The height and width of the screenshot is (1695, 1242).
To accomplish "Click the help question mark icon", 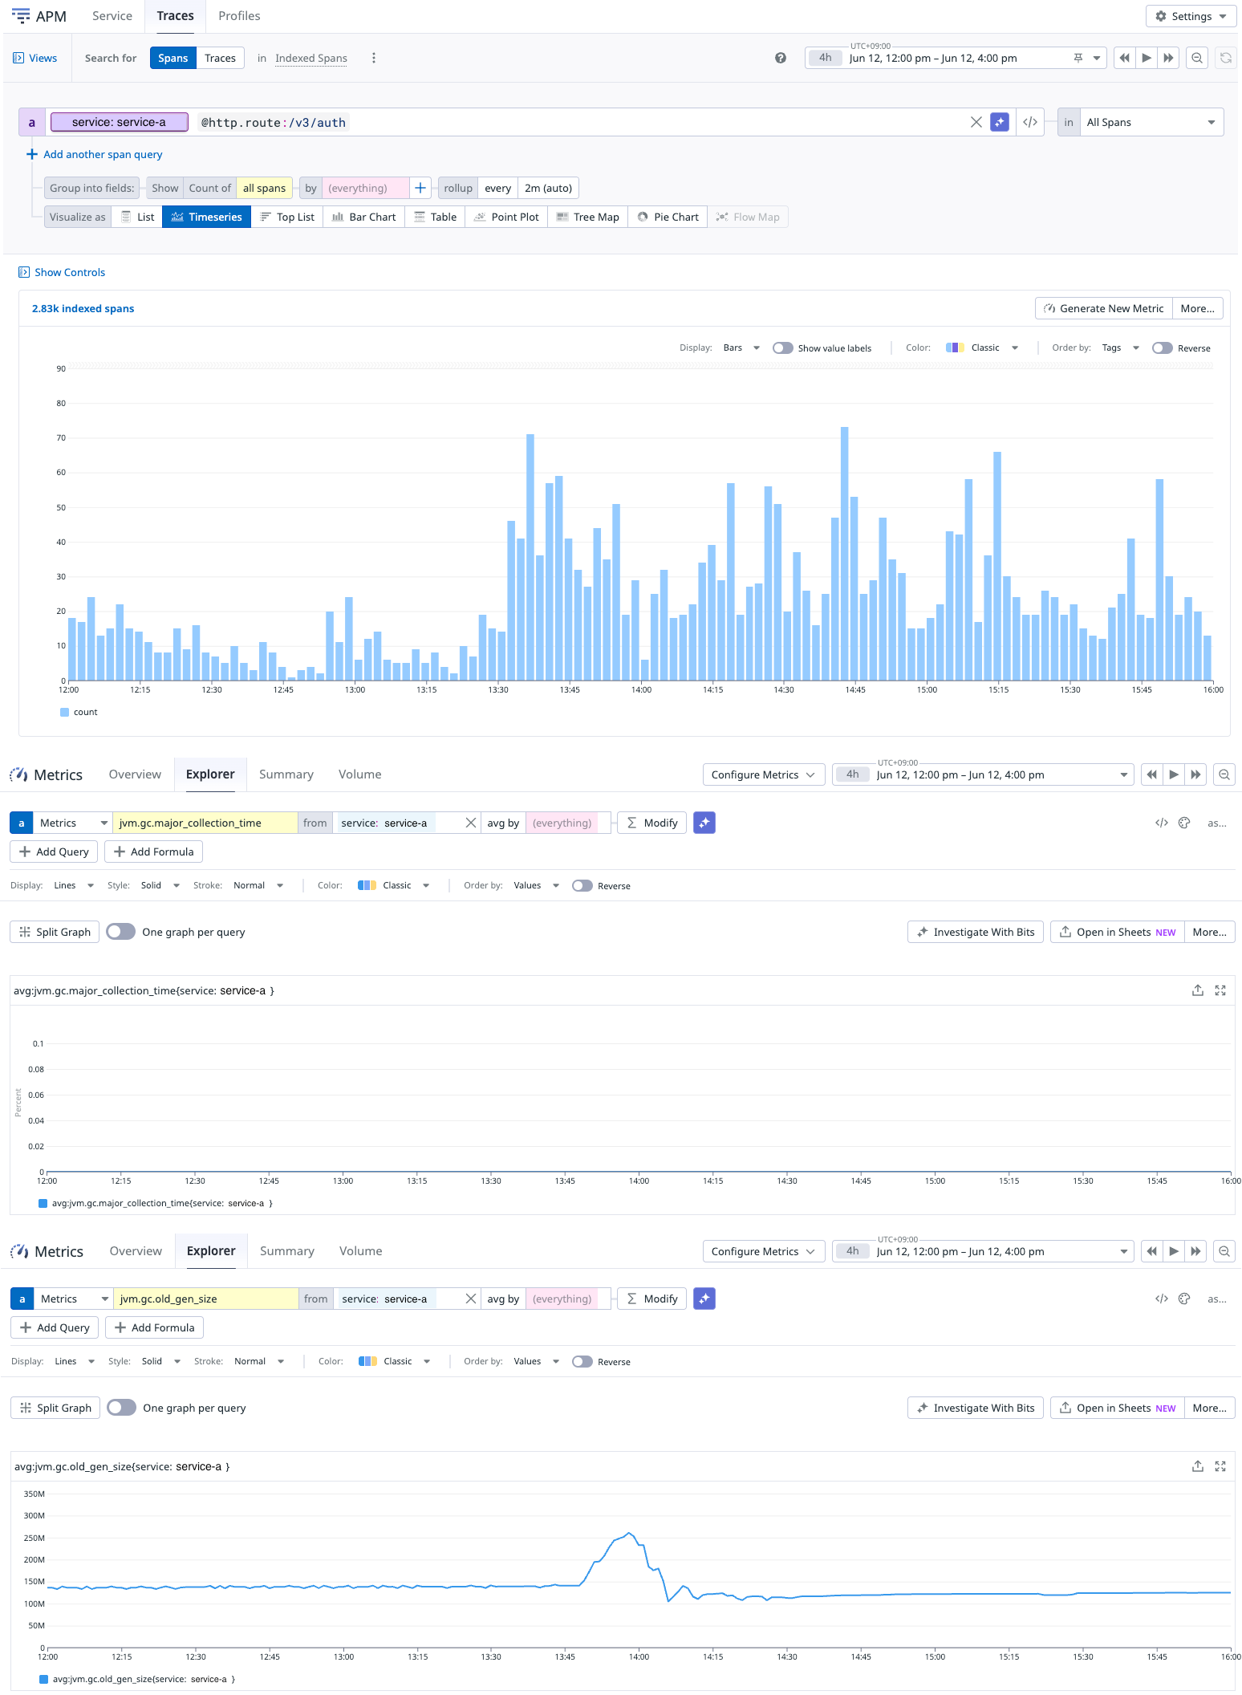I will [x=781, y=58].
